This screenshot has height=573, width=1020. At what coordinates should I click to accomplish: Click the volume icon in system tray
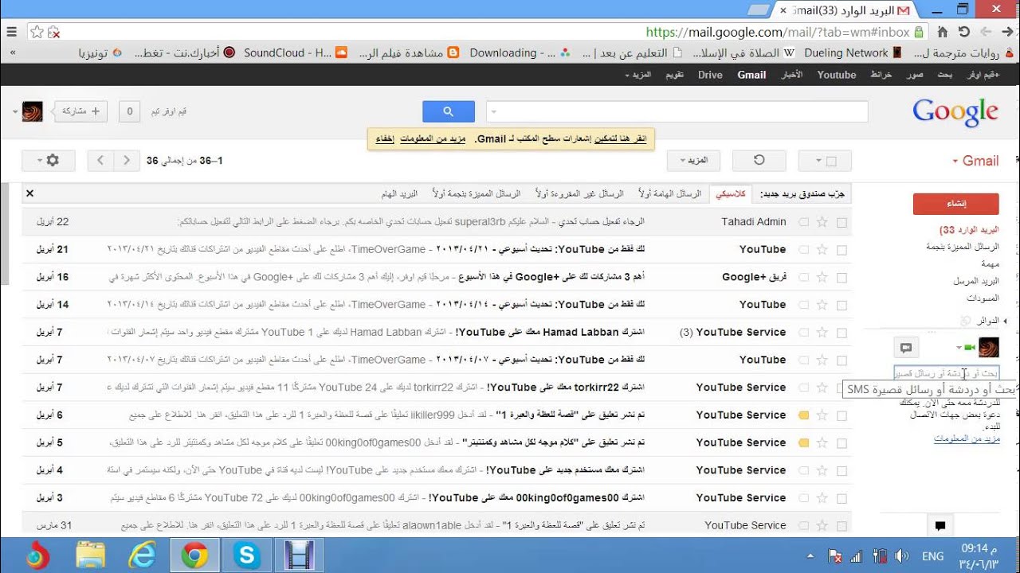tap(902, 556)
